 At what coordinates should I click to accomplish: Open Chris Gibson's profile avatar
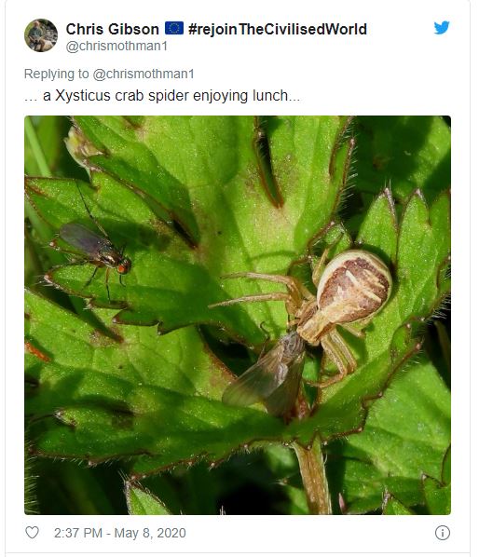click(x=41, y=35)
